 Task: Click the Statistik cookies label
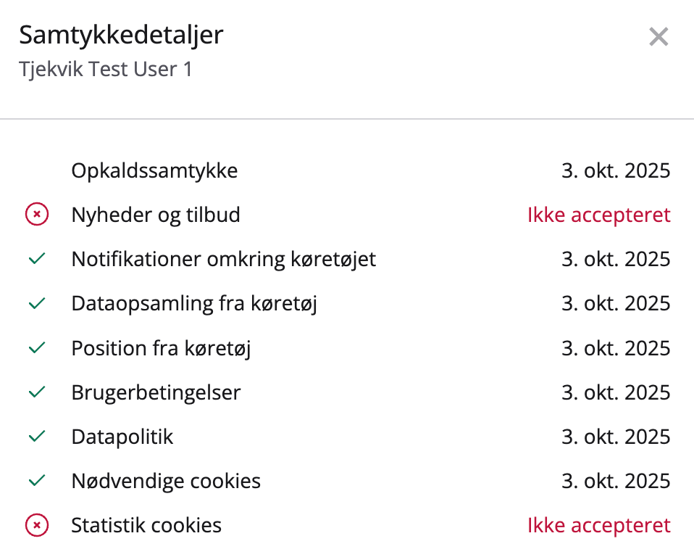[x=146, y=525]
